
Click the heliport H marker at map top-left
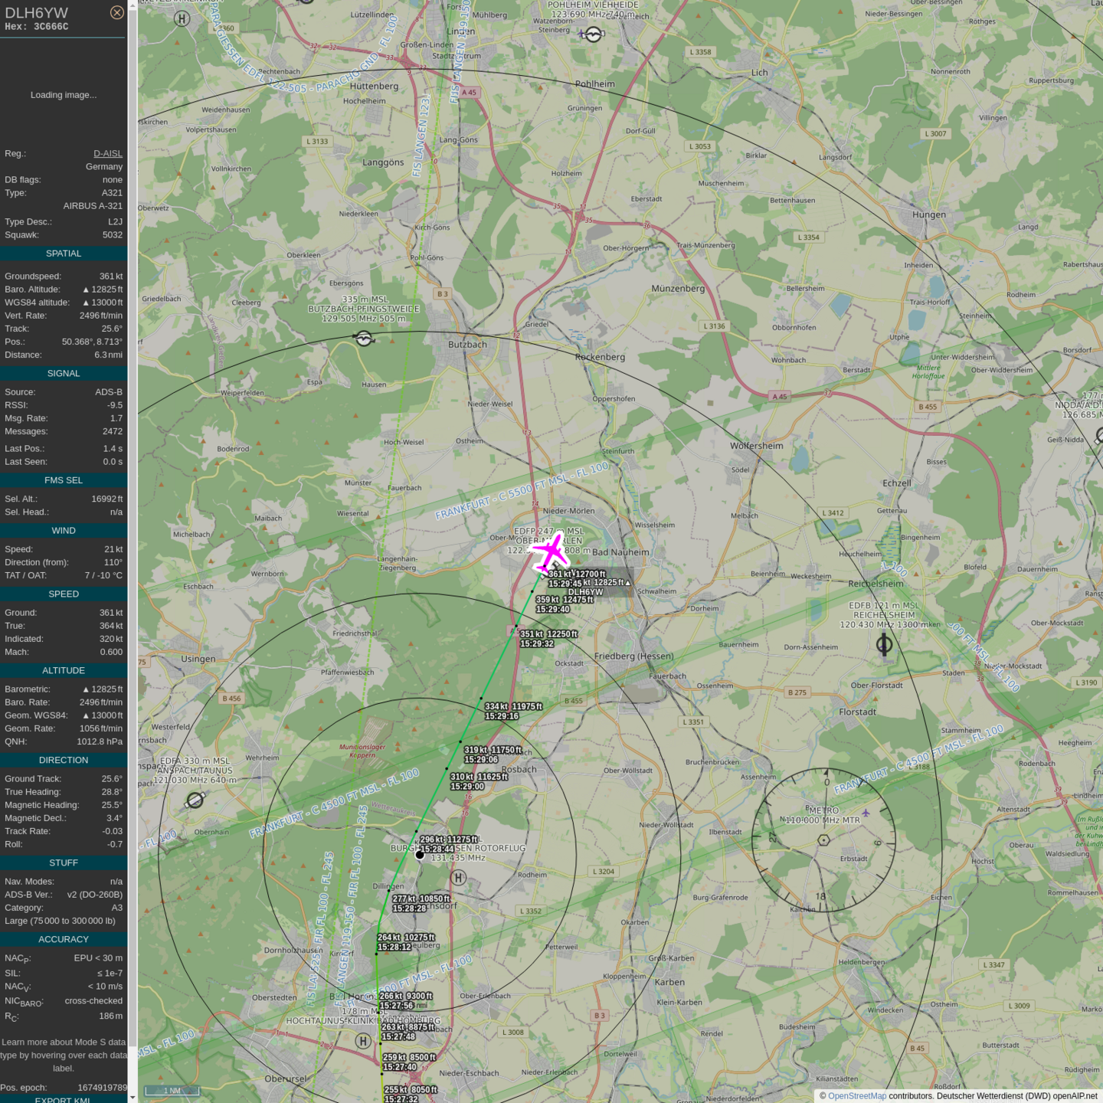[182, 18]
